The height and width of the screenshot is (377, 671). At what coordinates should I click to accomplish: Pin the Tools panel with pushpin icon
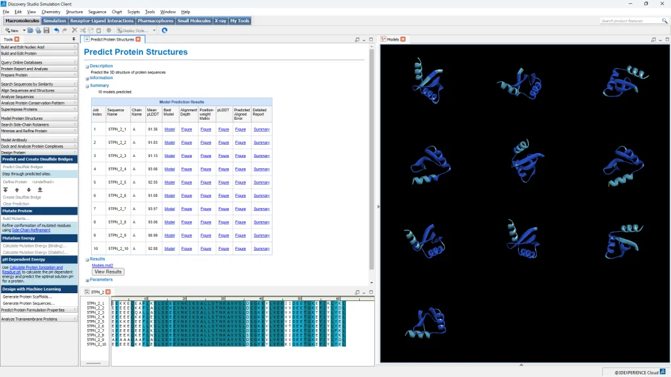[x=73, y=39]
